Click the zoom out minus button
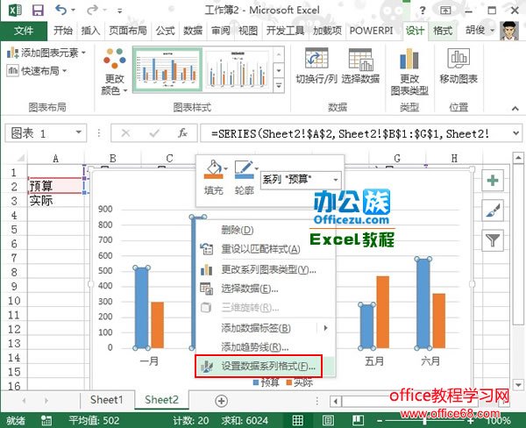This screenshot has height=428, width=526. coord(380,421)
